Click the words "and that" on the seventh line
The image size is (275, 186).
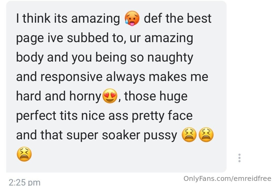point(39,135)
